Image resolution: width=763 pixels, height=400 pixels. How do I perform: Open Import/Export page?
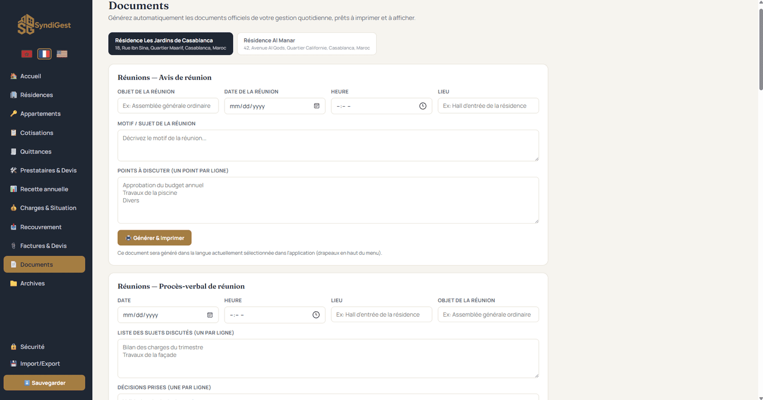click(44, 364)
